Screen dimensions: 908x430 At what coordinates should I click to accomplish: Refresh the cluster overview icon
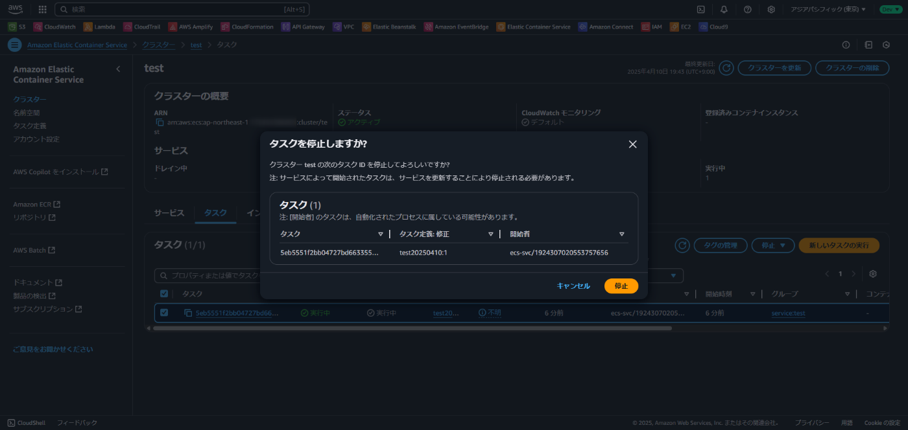(x=726, y=68)
